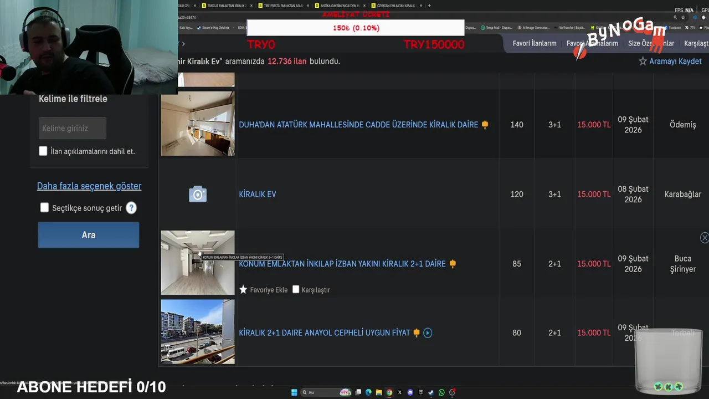Click the Aramayı Kaydet link

[675, 62]
